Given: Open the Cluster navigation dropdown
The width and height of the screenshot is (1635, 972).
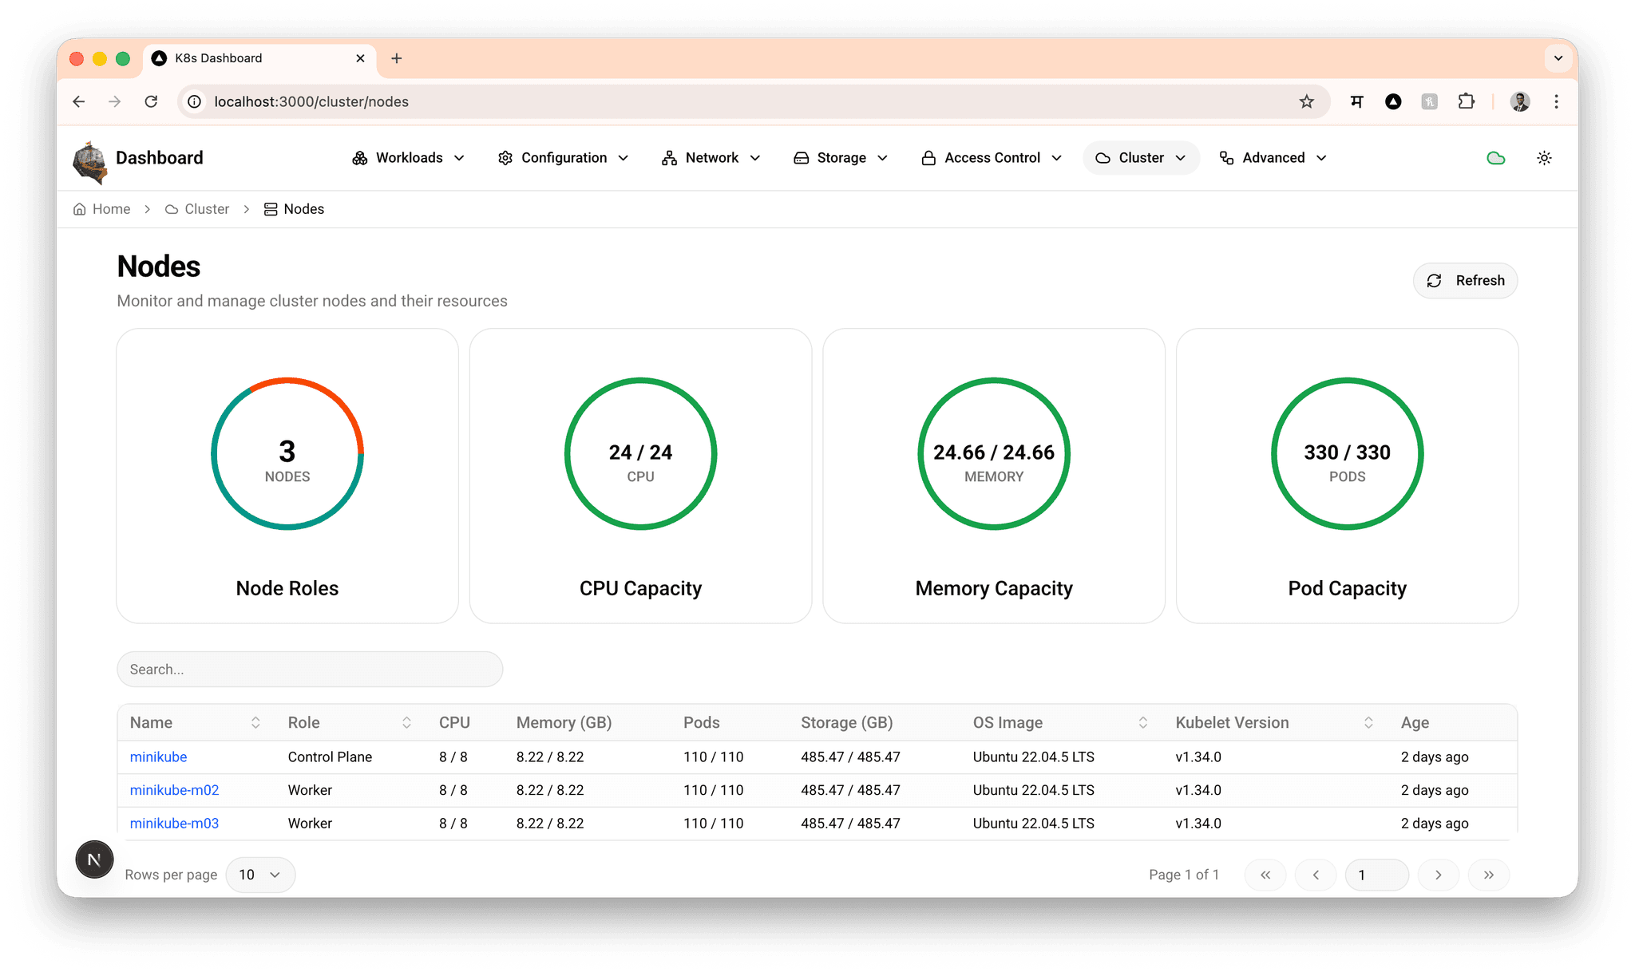Looking at the screenshot, I should click(x=1141, y=157).
